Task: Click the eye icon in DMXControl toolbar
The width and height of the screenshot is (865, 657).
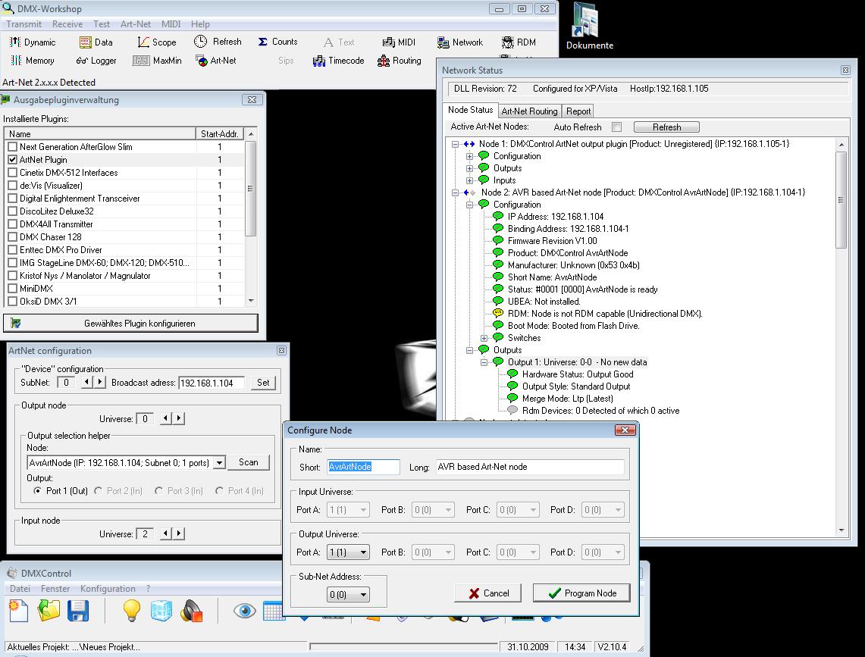Action: click(244, 610)
